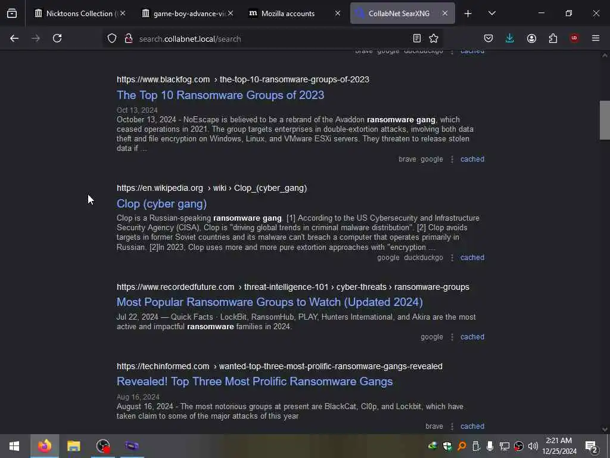
Task: Click the Aug 16, 2024 result date
Action: (138, 397)
